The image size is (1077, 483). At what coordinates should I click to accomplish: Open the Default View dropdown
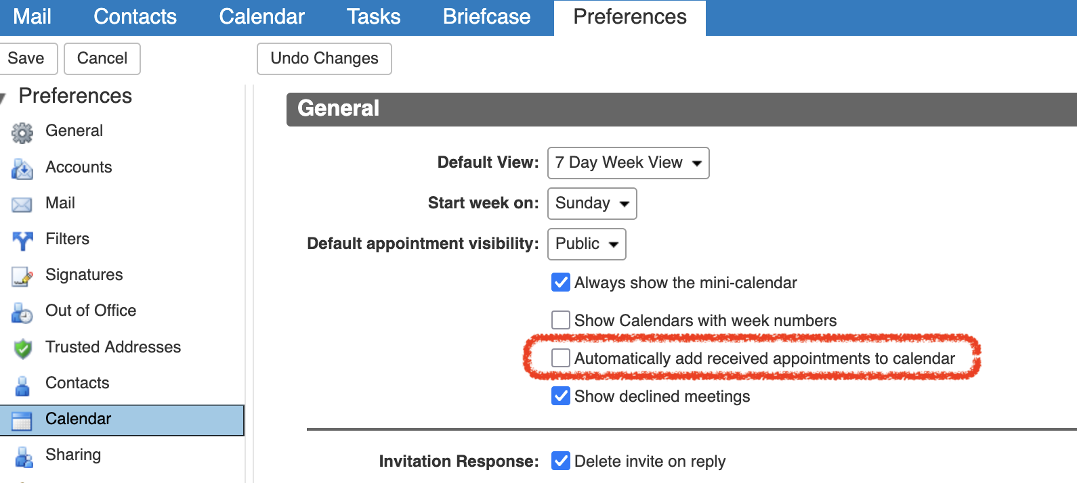[628, 163]
